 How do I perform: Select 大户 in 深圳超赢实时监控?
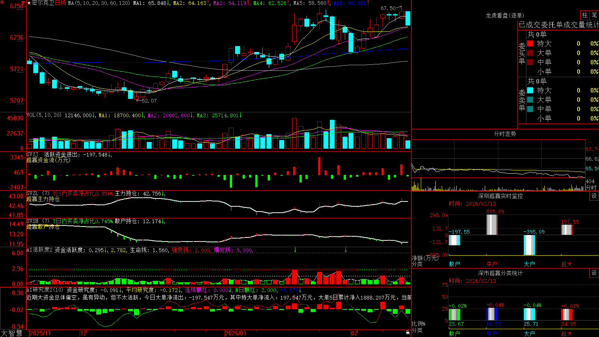529,264
